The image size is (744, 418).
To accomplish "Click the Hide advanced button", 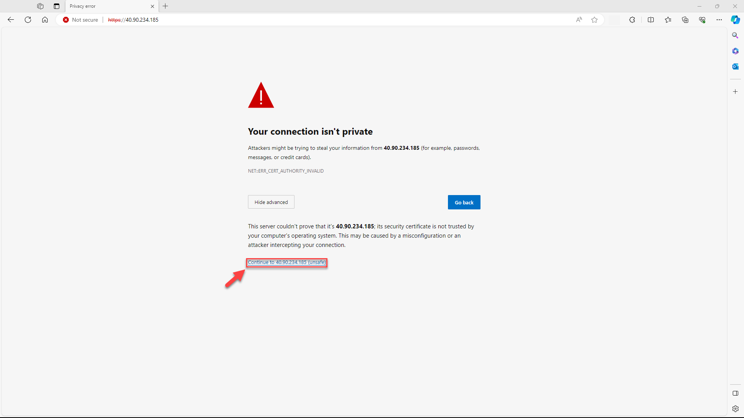I will coord(271,202).
